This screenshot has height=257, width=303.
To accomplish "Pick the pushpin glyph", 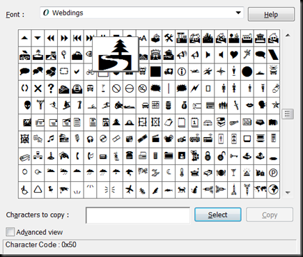I will 51,189.
